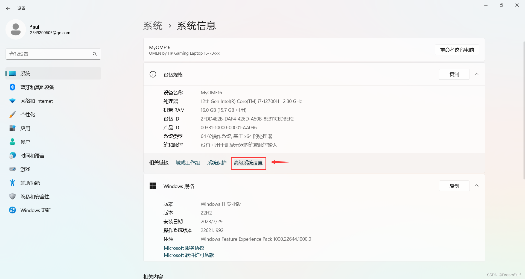The height and width of the screenshot is (279, 525).
Task: Click version value 22H2
Action: click(x=206, y=213)
